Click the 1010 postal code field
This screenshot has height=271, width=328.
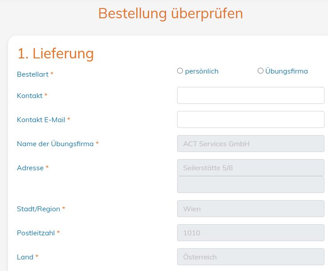251,233
